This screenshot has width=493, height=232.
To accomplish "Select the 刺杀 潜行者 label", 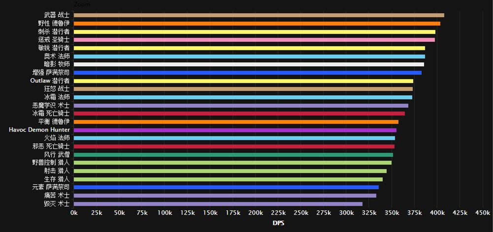I will click(54, 32).
